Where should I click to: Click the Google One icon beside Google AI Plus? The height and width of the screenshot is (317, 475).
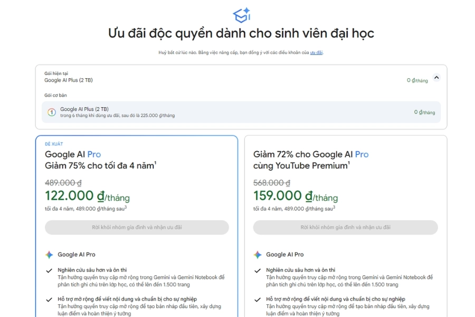tap(52, 112)
